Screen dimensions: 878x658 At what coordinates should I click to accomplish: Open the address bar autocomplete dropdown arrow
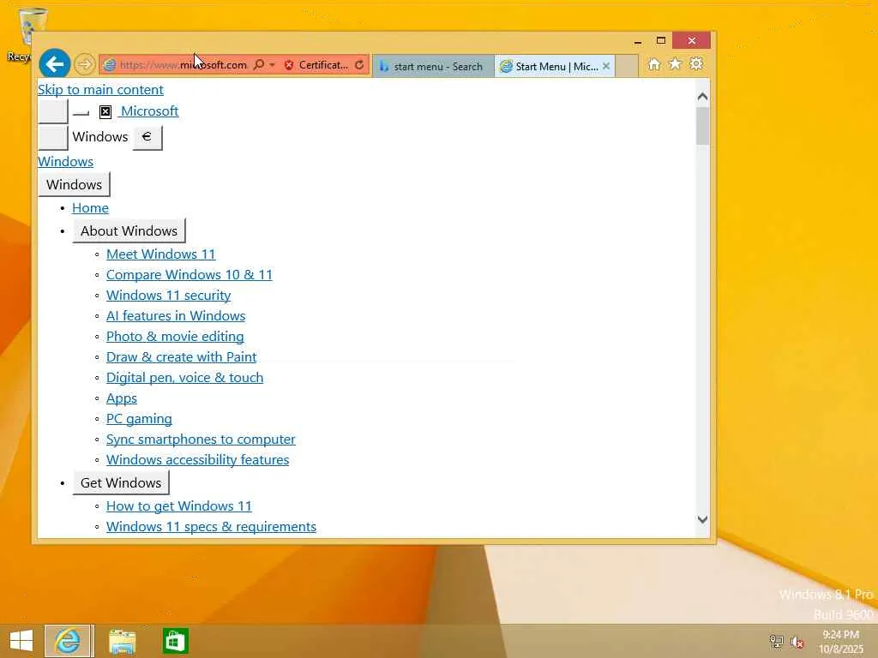[x=272, y=65]
